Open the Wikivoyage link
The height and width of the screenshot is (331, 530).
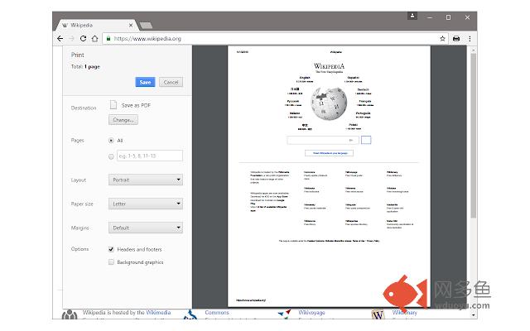click(311, 313)
